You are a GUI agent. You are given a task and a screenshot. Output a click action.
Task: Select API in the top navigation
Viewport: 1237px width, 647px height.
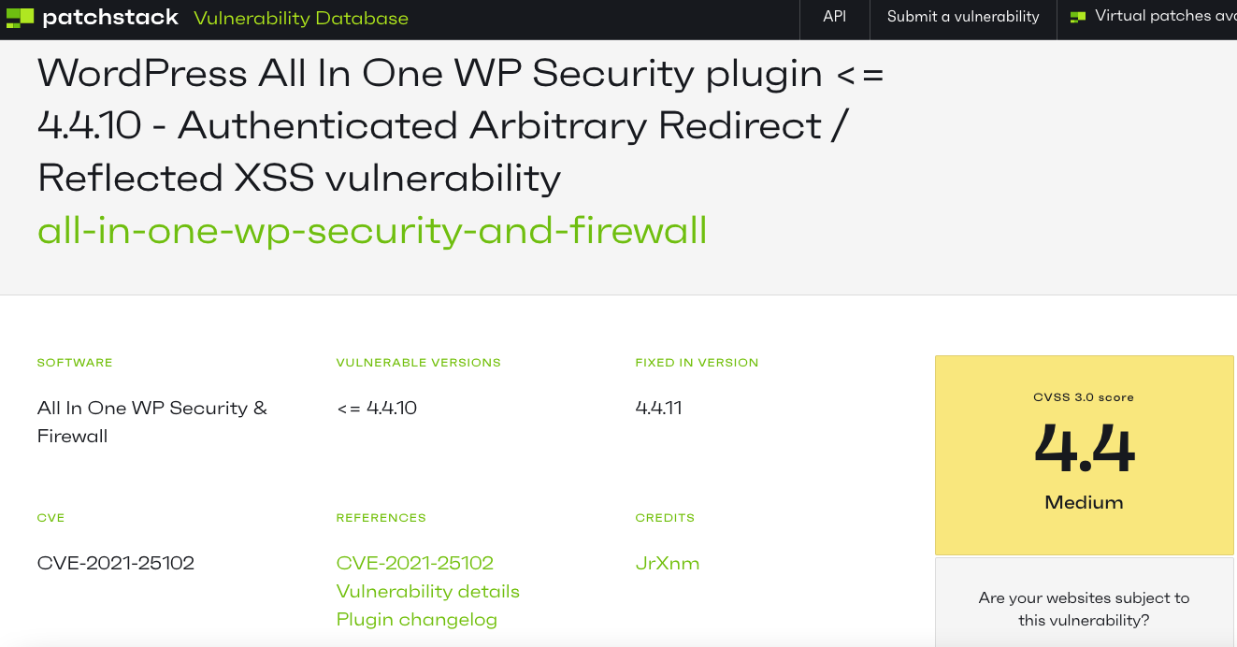(x=834, y=16)
